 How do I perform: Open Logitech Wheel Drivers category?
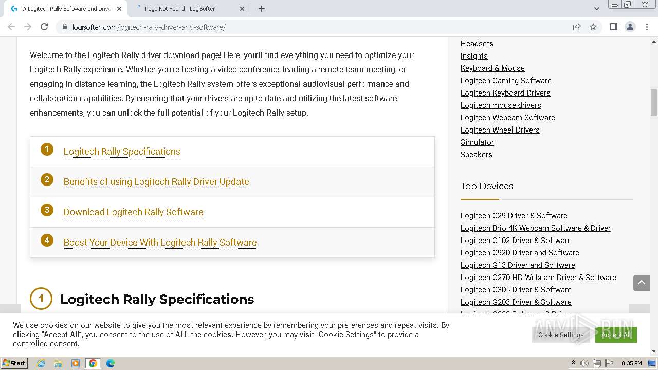(x=500, y=130)
